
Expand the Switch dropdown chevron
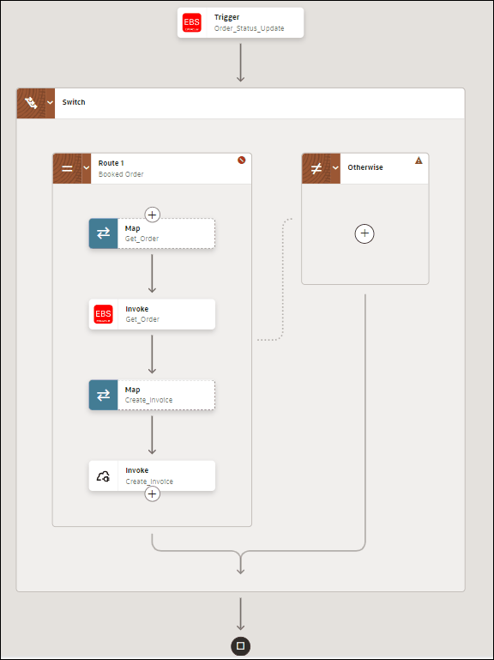coord(50,103)
